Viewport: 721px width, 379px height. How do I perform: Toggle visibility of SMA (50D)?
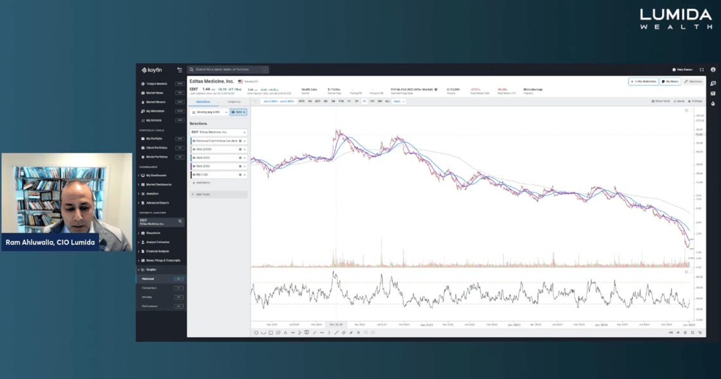coord(194,157)
